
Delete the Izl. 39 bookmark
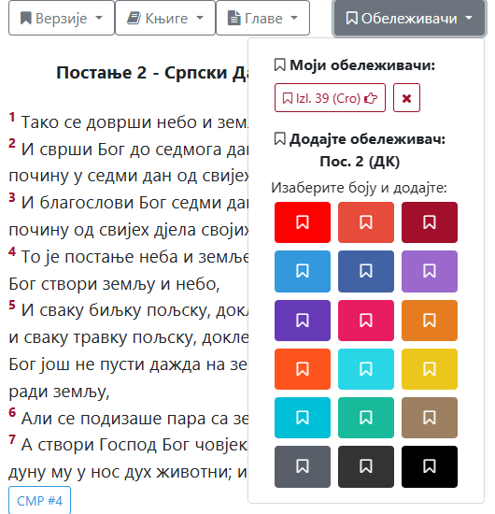406,98
